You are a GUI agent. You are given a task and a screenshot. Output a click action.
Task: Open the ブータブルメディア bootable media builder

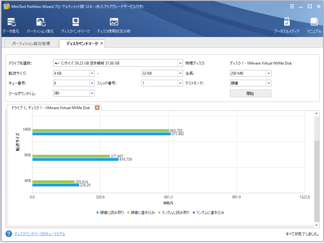(287, 26)
